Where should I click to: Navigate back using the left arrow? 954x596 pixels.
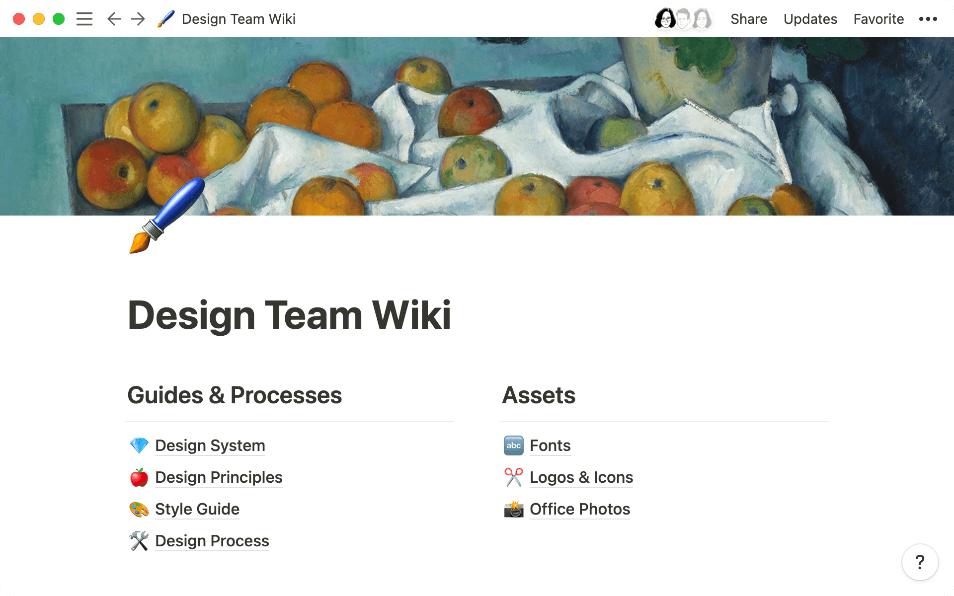click(x=113, y=19)
